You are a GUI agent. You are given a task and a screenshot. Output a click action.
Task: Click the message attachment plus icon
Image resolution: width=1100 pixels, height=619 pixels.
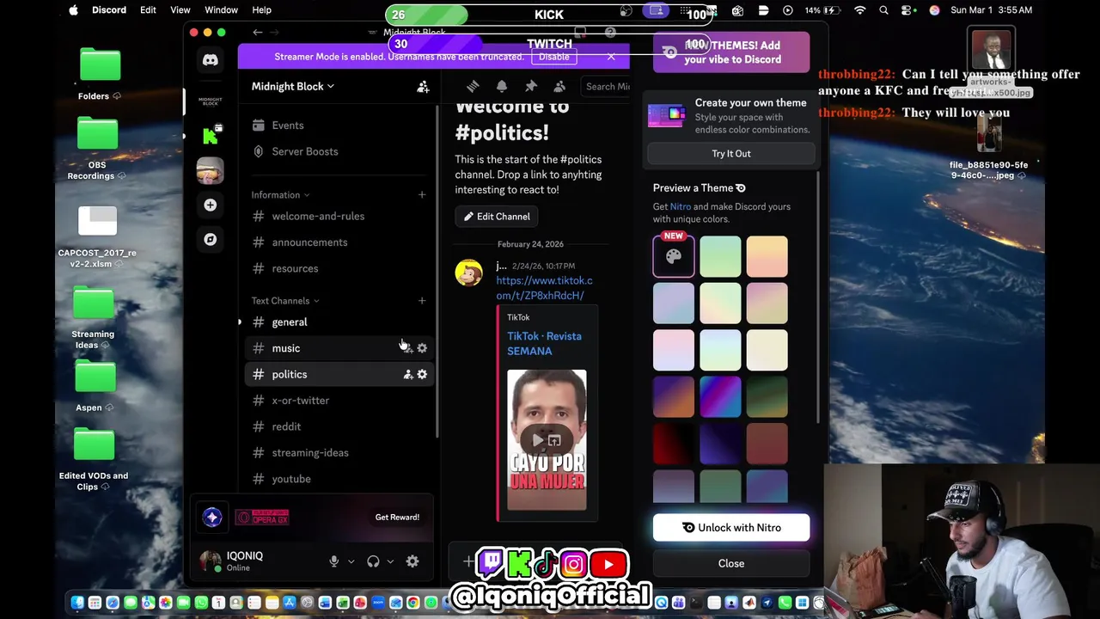click(x=467, y=562)
